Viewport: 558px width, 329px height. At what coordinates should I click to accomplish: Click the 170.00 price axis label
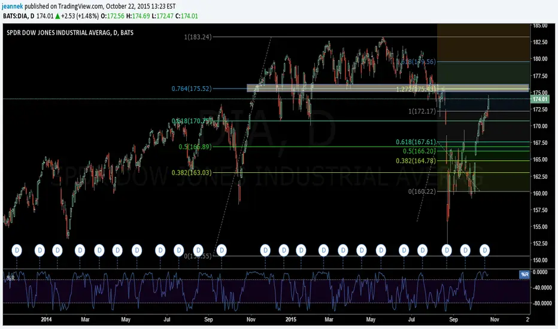click(540, 126)
